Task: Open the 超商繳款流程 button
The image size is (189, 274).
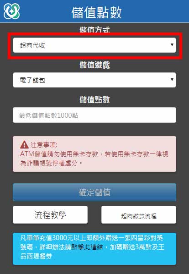Action: [139, 215]
